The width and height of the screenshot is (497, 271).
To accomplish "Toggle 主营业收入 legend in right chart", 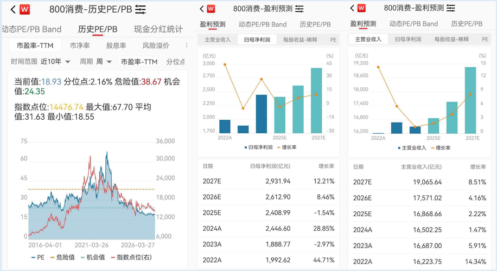I will tap(412, 148).
